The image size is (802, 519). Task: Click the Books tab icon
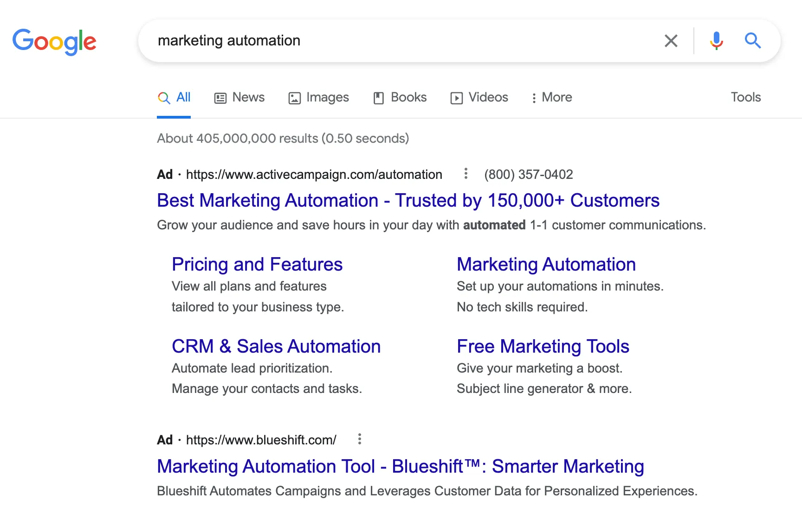click(379, 98)
